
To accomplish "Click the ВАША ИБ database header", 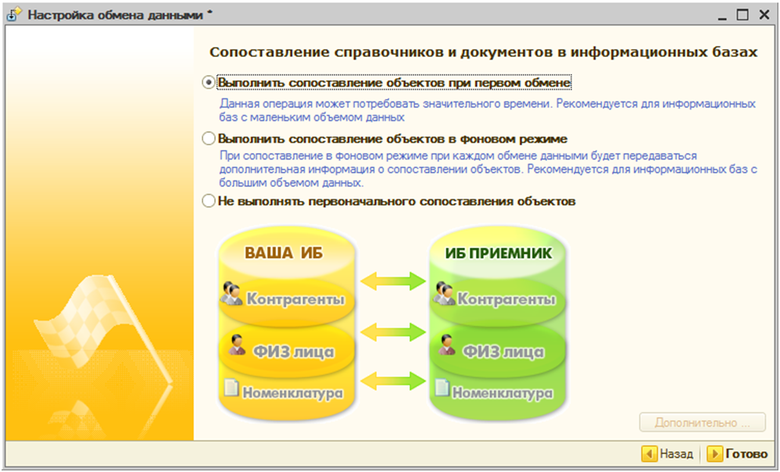I will pos(283,253).
